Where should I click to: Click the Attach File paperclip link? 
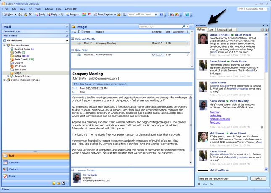click(x=206, y=184)
